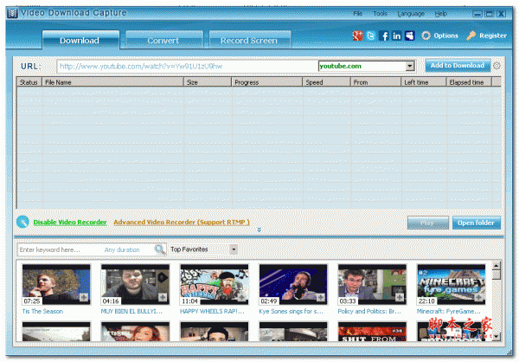Switch to the Download tab

[80, 41]
